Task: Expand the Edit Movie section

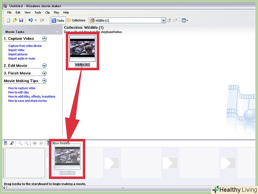Action: tap(44, 65)
